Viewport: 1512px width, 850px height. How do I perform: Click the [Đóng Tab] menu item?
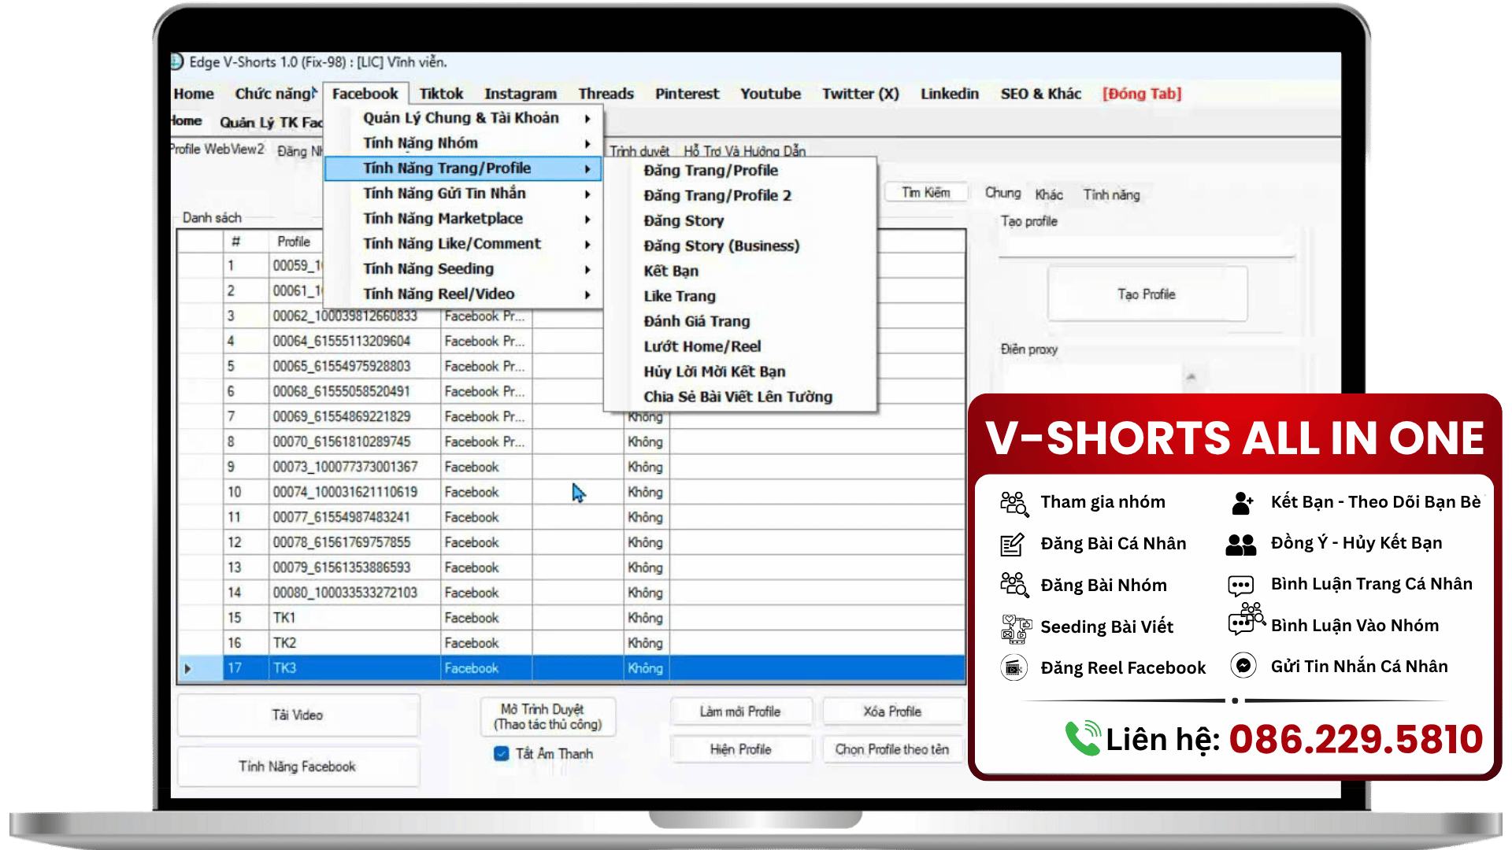[1142, 94]
